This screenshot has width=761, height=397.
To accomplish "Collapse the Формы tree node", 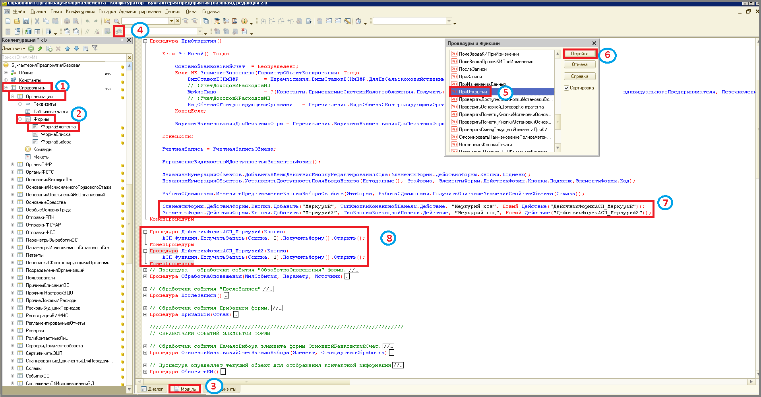I will coord(20,119).
